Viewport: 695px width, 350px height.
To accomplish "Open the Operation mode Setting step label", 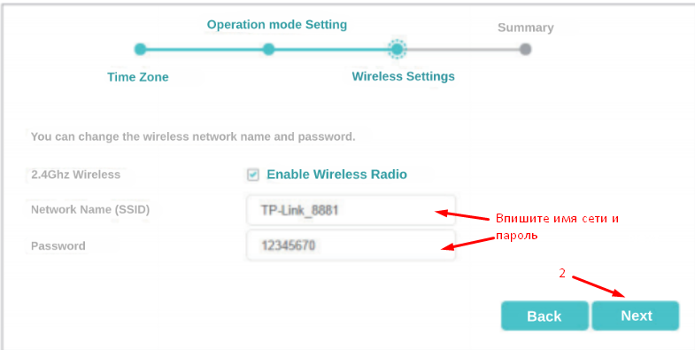I will click(277, 25).
